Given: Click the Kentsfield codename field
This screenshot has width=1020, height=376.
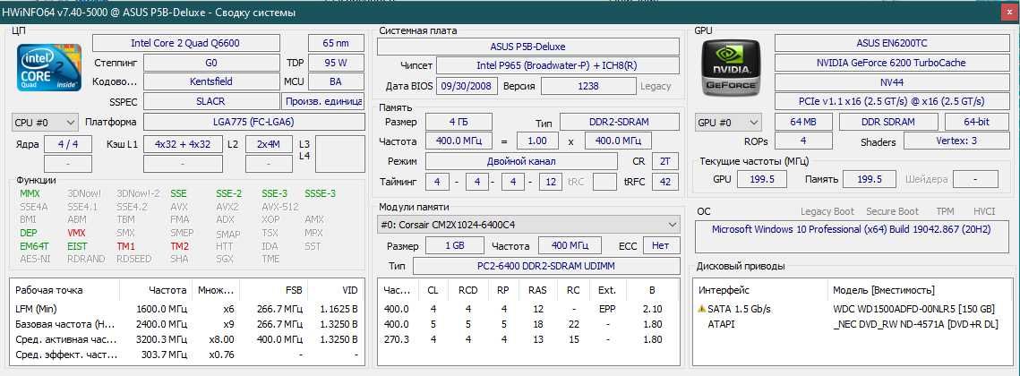Looking at the screenshot, I should click(x=210, y=82).
